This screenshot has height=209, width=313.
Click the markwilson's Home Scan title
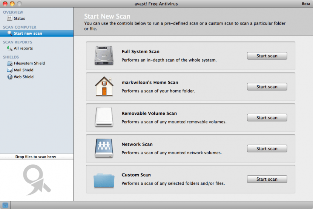(x=150, y=83)
